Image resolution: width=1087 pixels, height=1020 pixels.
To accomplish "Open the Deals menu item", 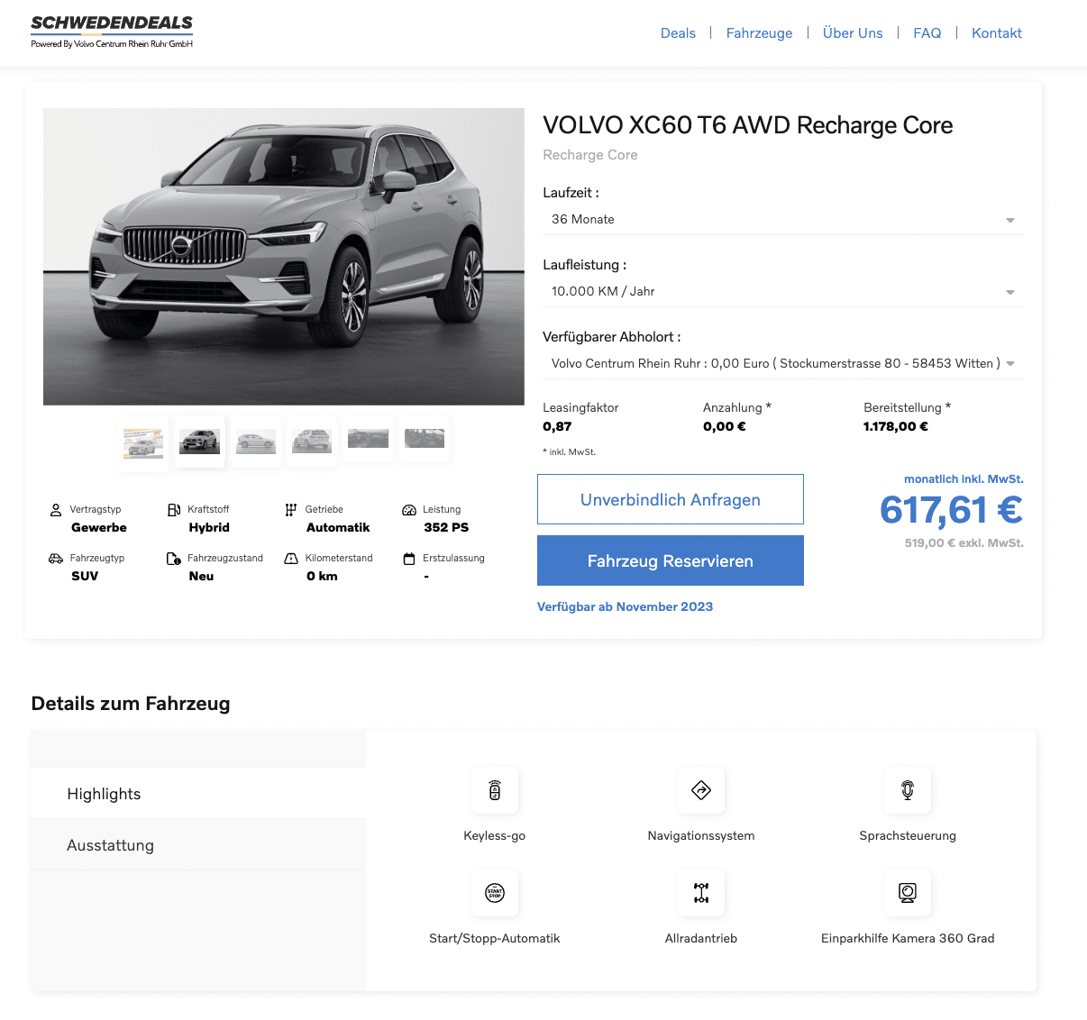I will 678,33.
